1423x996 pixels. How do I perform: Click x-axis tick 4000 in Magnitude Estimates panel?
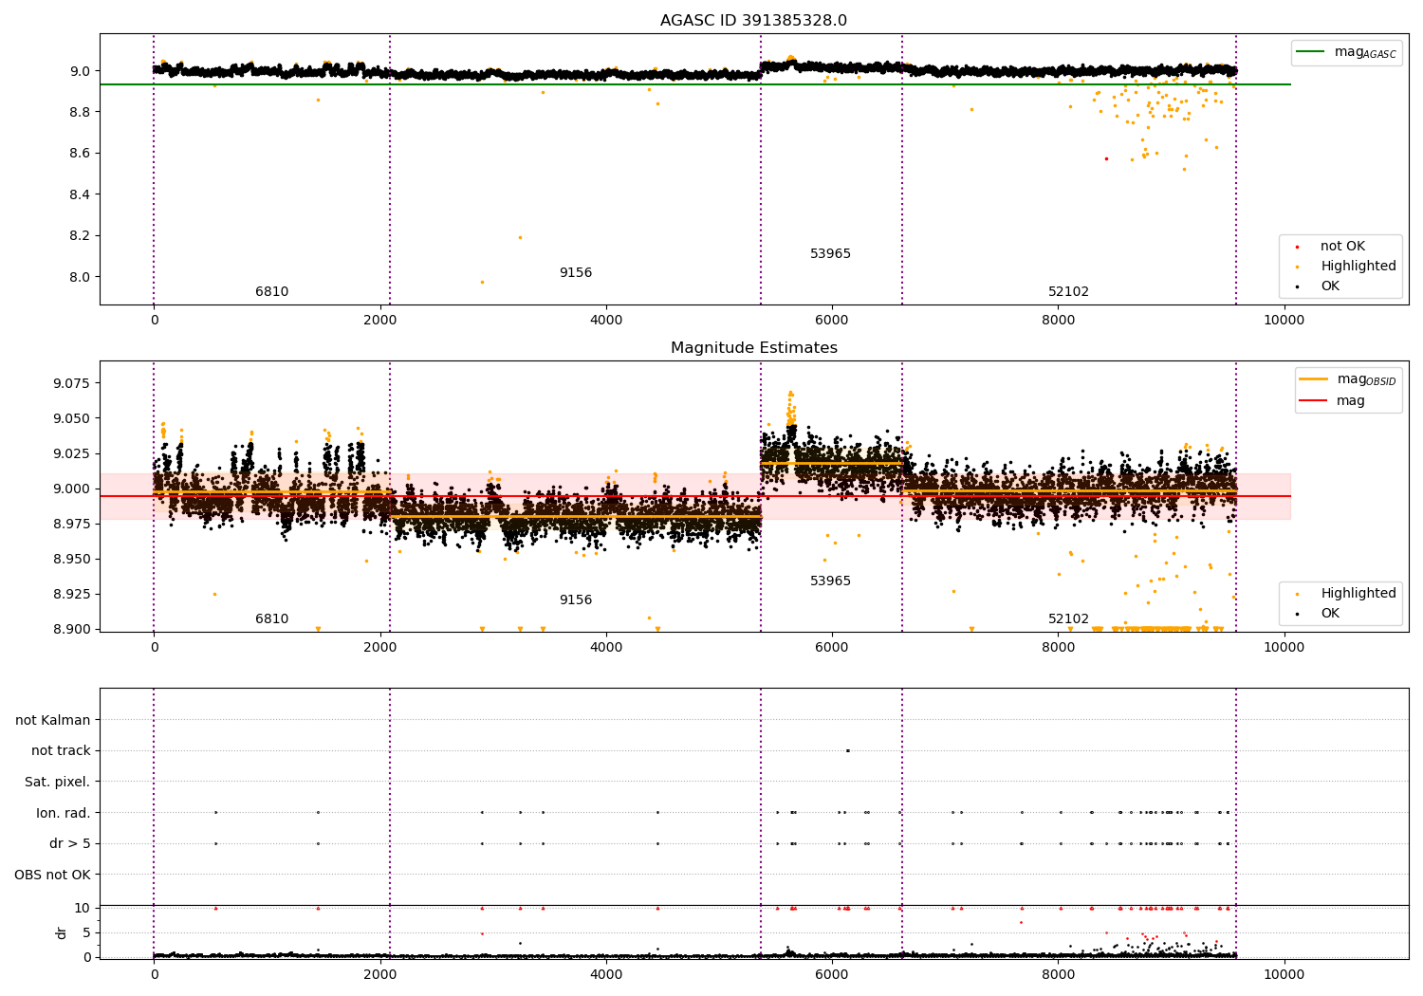coord(606,648)
